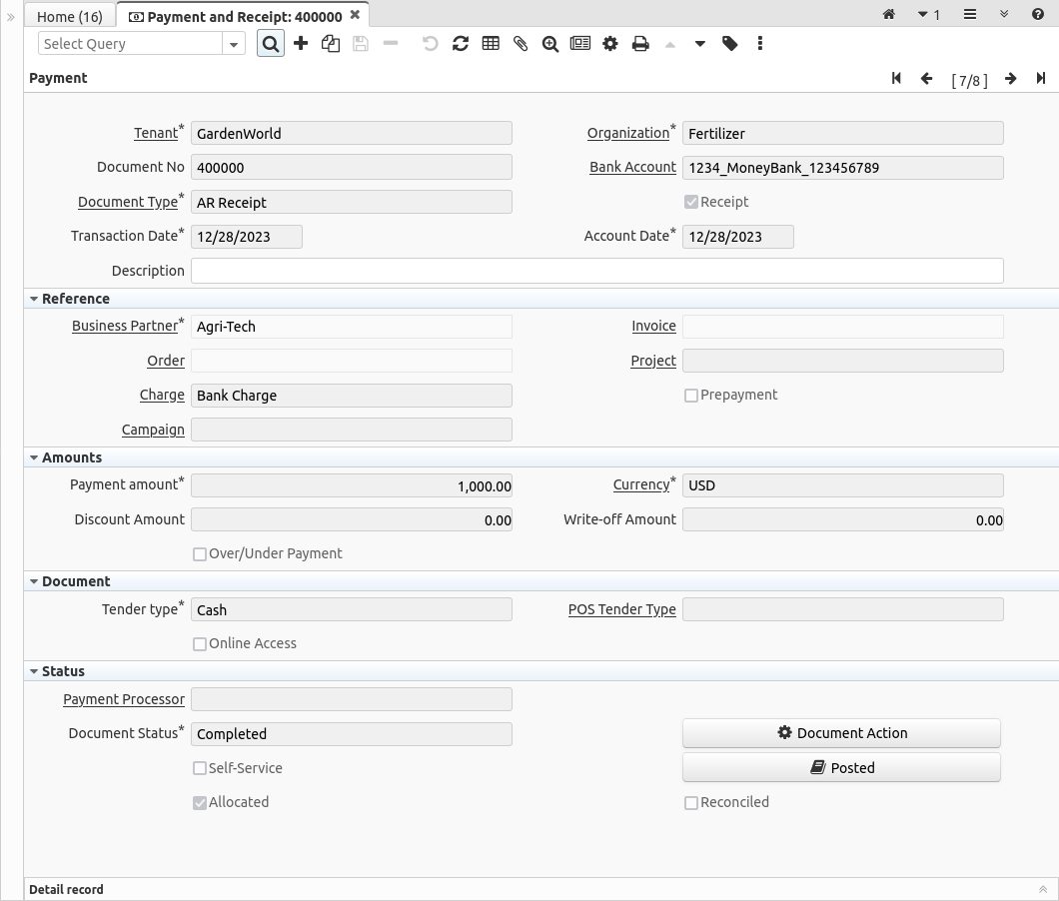1059x901 pixels.
Task: Check the Online Access checkbox
Action: coord(200,644)
